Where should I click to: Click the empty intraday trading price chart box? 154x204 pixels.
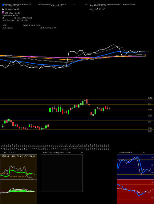click(62, 173)
